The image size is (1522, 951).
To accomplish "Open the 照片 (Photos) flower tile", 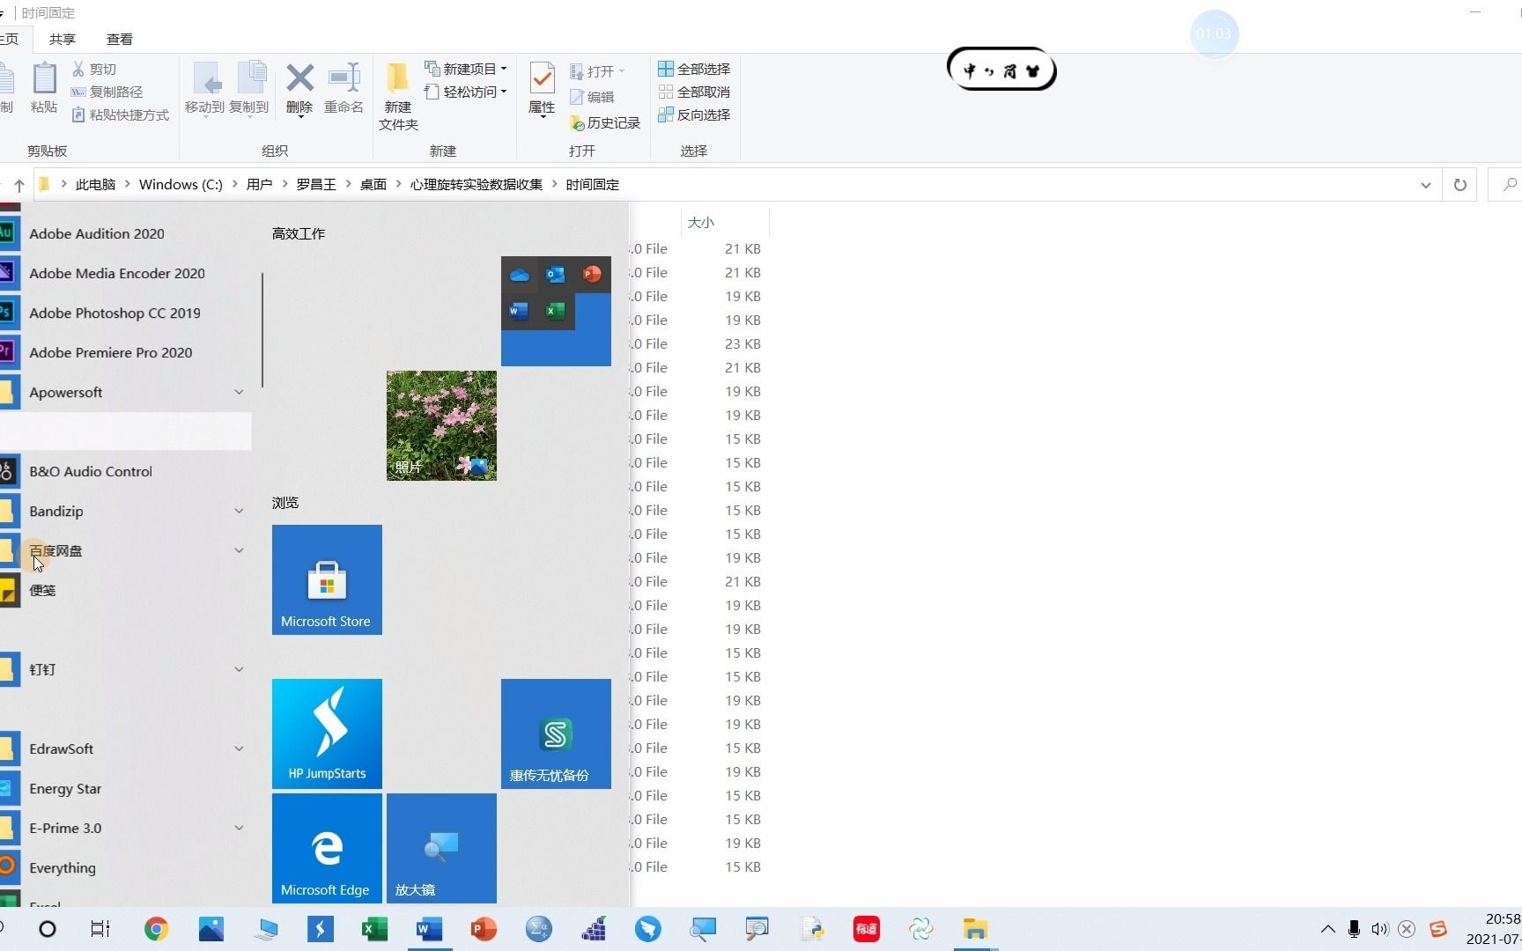I will (441, 425).
